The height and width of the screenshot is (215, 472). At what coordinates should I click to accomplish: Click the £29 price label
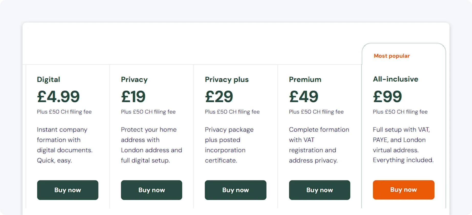click(x=219, y=96)
